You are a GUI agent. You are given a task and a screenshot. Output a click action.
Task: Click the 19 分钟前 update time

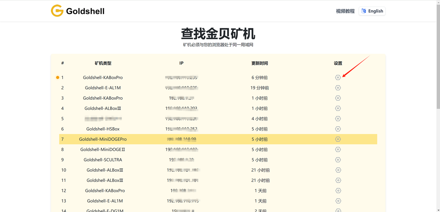260,88
